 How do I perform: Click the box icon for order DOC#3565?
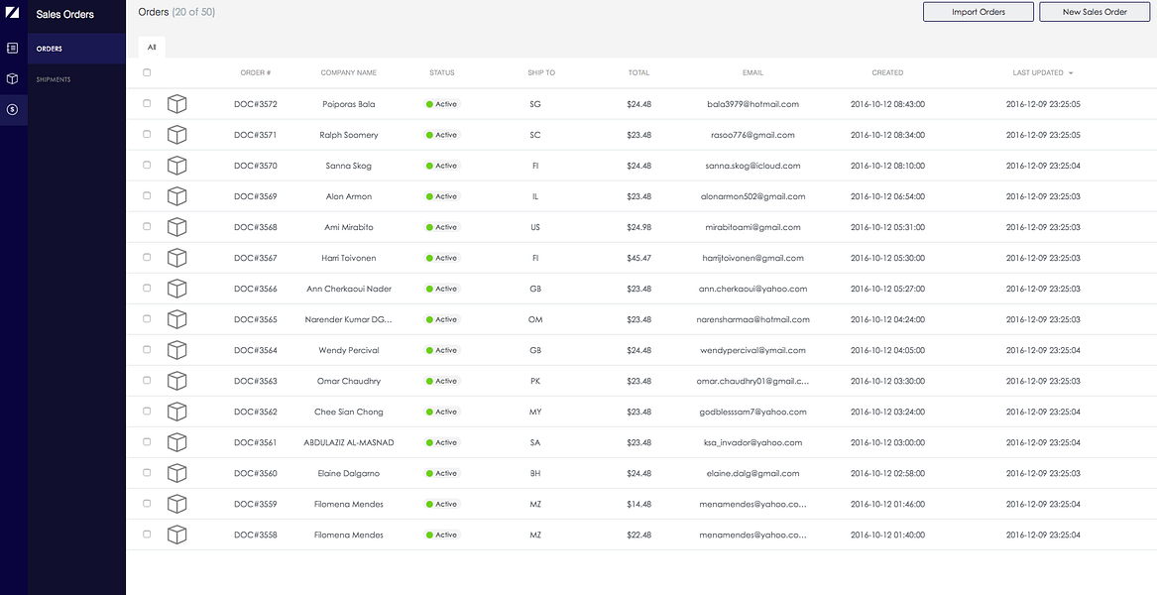[x=176, y=319]
